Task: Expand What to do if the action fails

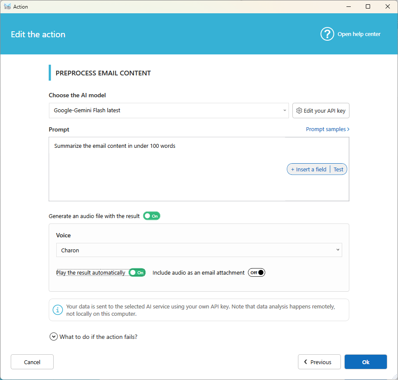Action: click(93, 337)
